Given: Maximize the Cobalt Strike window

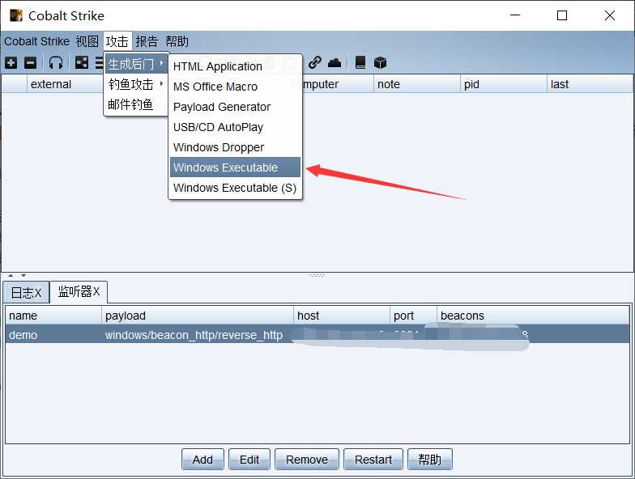Looking at the screenshot, I should 562,15.
